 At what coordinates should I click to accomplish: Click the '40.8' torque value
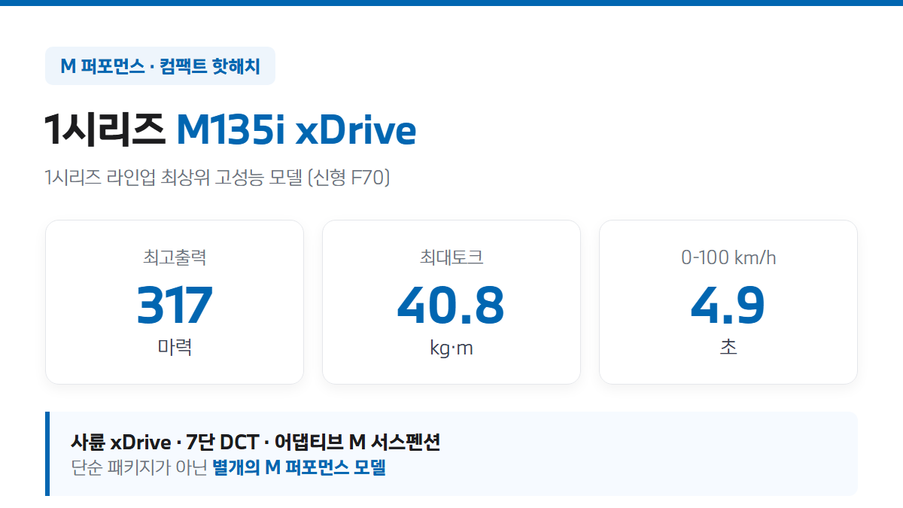click(451, 305)
